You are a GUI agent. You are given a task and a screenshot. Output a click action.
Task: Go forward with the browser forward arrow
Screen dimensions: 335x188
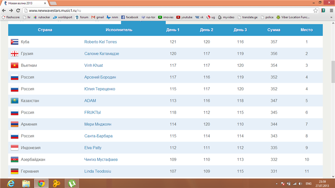click(x=11, y=10)
